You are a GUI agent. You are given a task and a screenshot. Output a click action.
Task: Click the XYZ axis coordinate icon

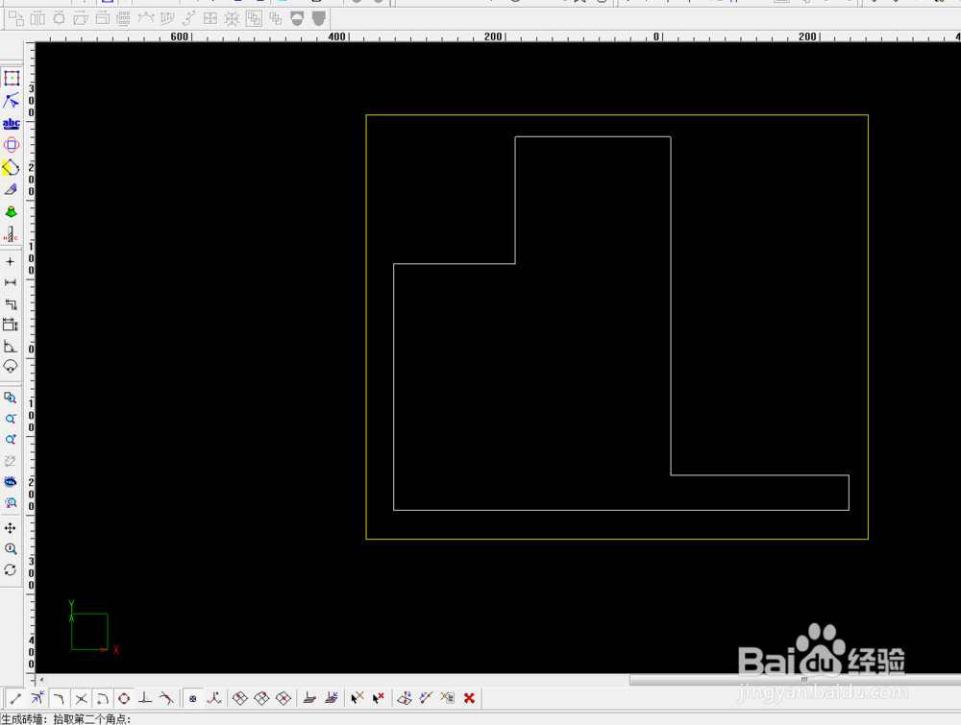(214, 698)
